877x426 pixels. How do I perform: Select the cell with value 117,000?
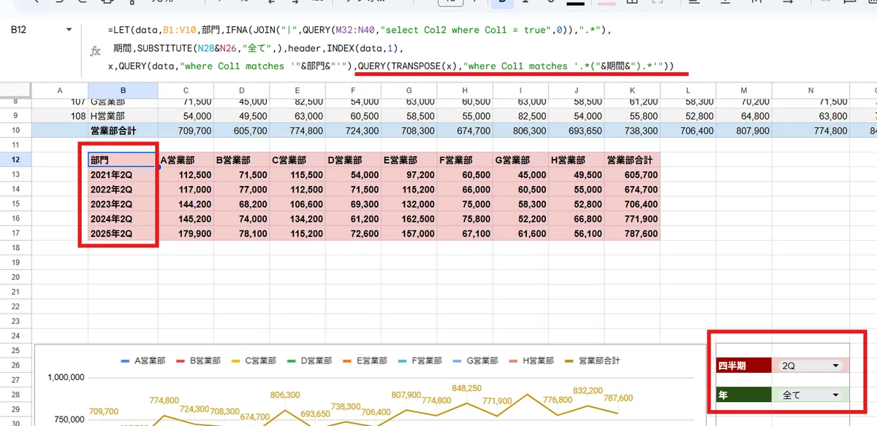click(186, 190)
